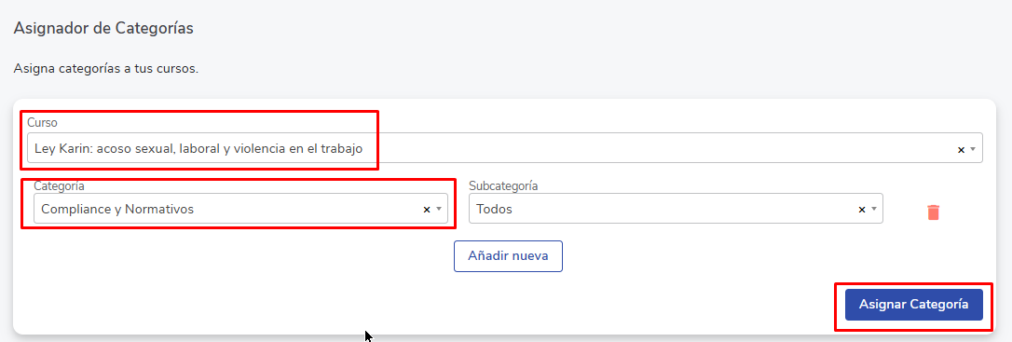Open the Compliance y Normativos combo box

coord(240,209)
